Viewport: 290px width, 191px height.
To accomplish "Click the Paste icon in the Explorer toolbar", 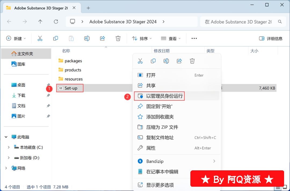I will pyautogui.click(x=71, y=38).
